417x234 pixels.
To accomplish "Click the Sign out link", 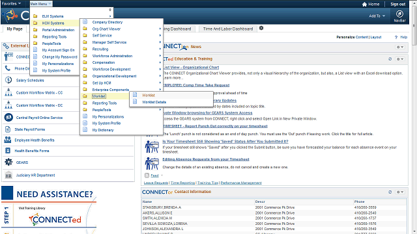I will (x=398, y=5).
